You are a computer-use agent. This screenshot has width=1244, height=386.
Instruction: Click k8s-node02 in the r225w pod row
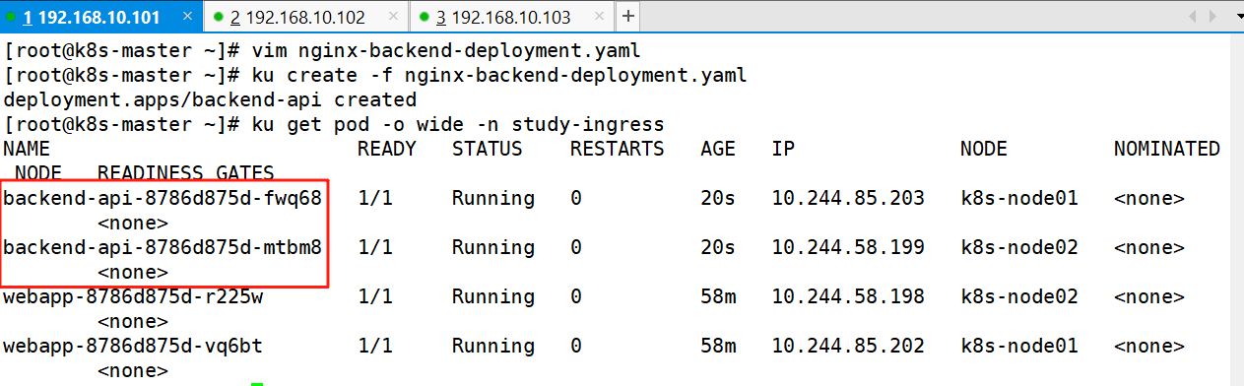point(1019,296)
